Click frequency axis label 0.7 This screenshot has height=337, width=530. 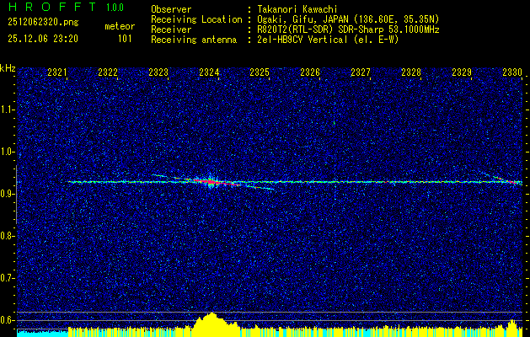point(8,278)
